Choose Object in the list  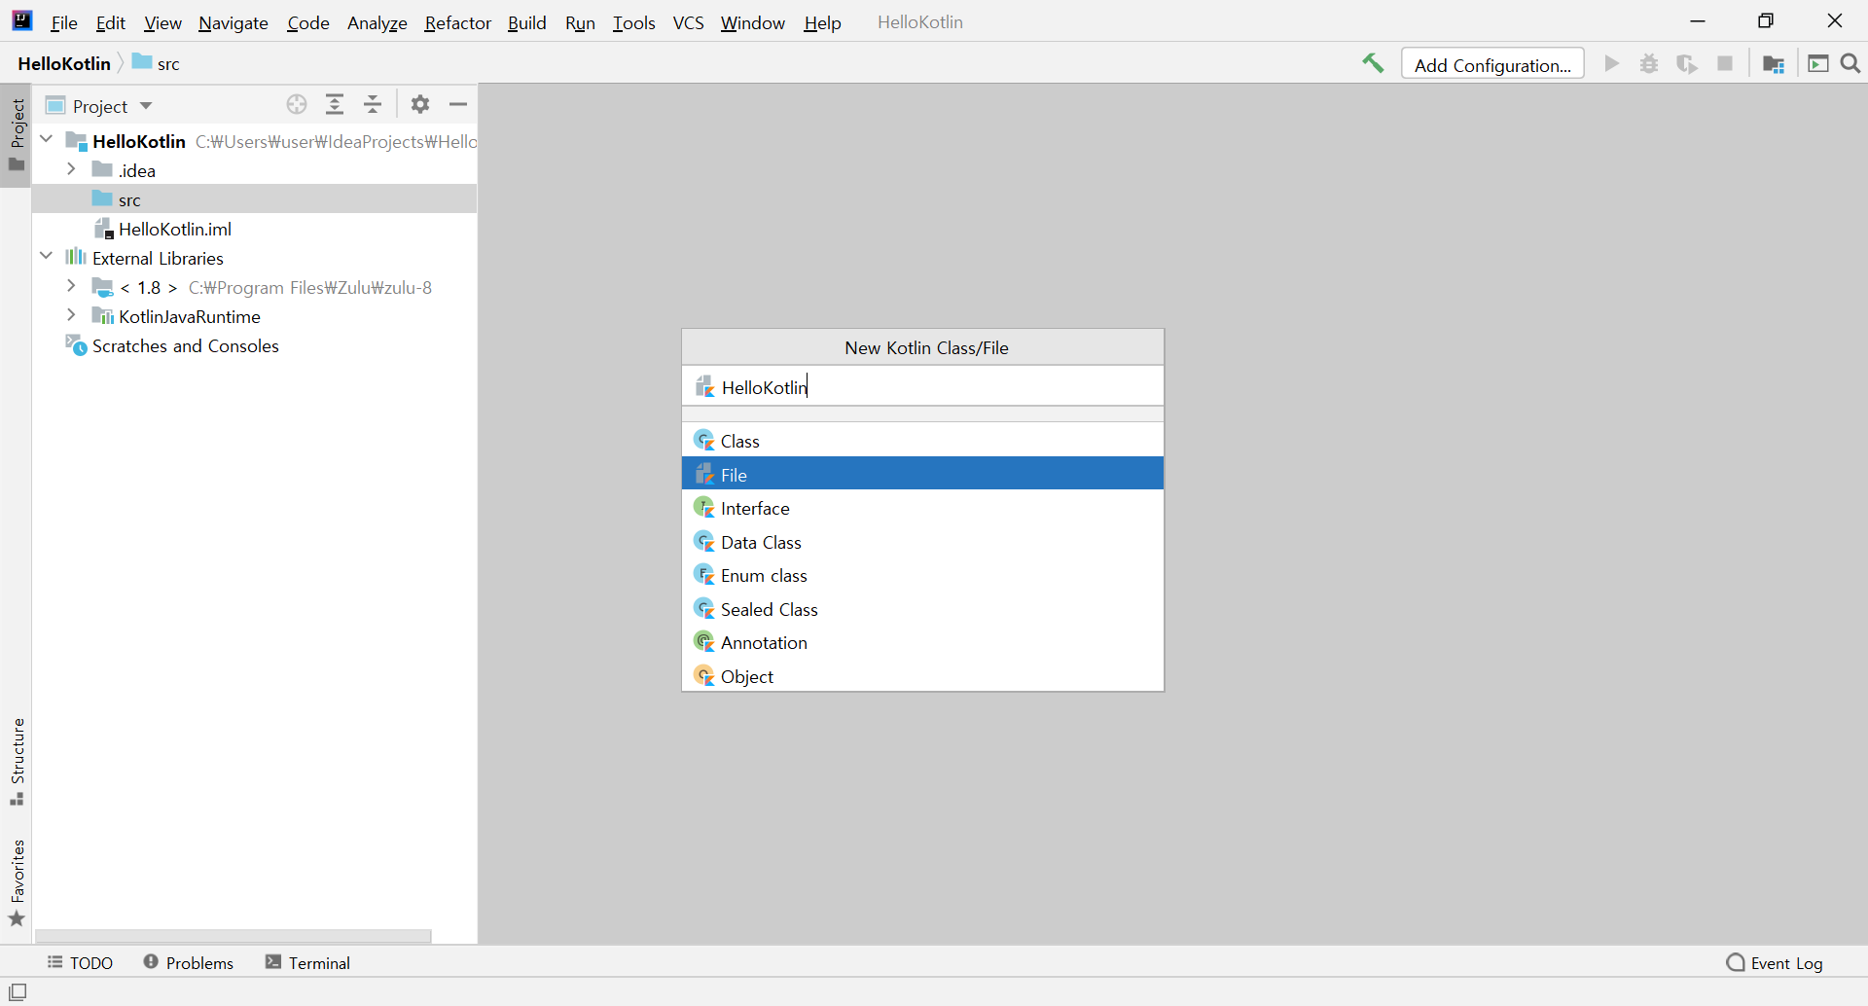pyautogui.click(x=922, y=676)
